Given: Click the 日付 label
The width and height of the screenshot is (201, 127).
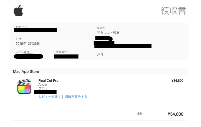Looking at the screenshot, I should [18, 39].
